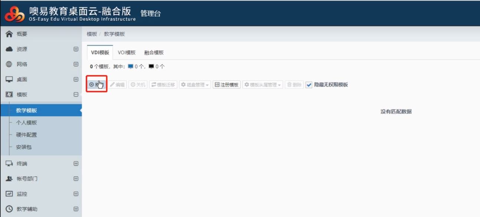Click the 桌面 monitor icon in sidebar
This screenshot has width=480, height=217.
[x=9, y=80]
